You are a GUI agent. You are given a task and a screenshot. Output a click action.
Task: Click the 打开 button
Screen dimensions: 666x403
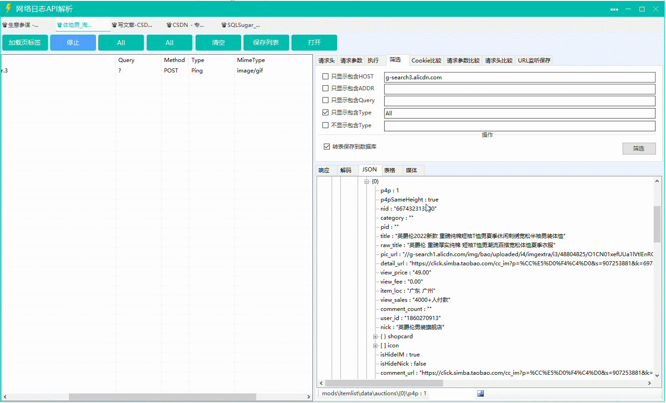tap(314, 42)
